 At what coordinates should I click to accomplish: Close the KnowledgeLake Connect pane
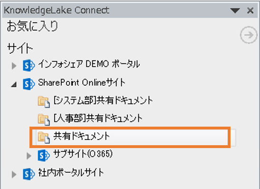[x=250, y=10]
